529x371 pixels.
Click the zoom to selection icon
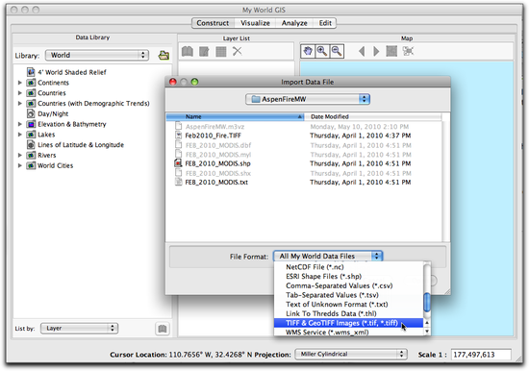tap(408, 51)
